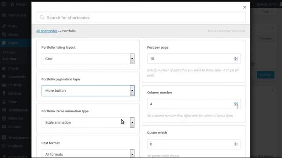Screen dimensions: 282x158
Task: Open Posts in the admin sidebar
Action: click(x=13, y=26)
